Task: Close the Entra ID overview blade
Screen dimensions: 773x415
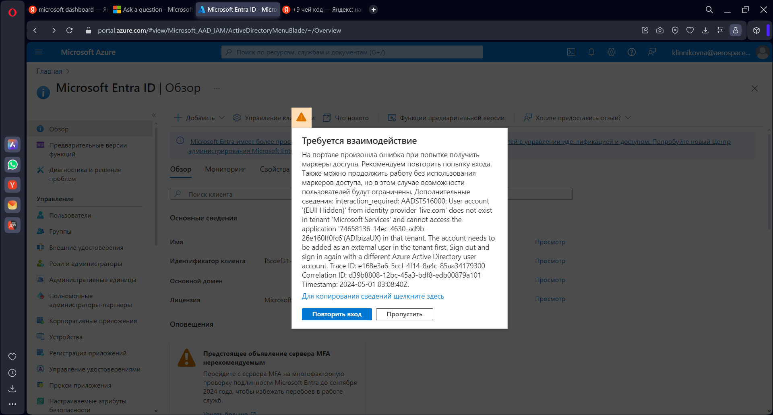Action: (754, 88)
